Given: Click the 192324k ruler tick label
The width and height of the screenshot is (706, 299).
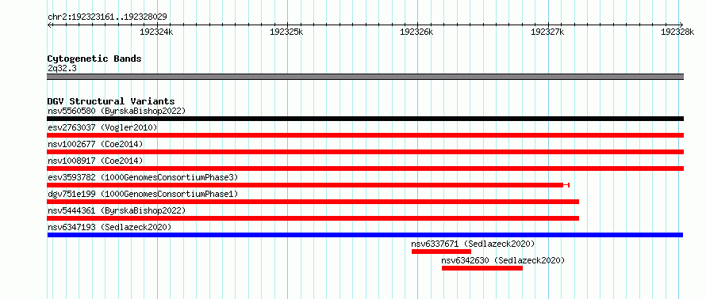Looking at the screenshot, I should point(156,32).
